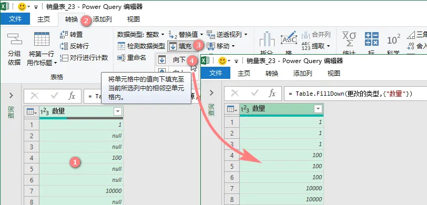Click the Transpose (转置) button
Image resolution: width=427 pixels, height=205 pixels.
point(72,35)
